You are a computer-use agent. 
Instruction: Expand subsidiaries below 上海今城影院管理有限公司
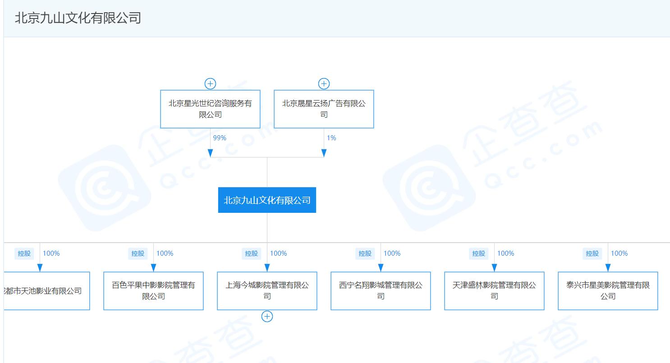tap(267, 316)
